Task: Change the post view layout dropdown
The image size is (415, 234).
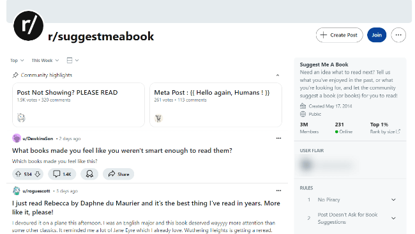Action: pyautogui.click(x=73, y=61)
